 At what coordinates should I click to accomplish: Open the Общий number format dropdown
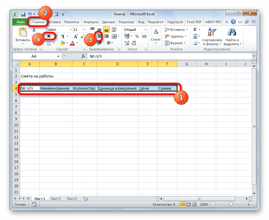coord(145,30)
